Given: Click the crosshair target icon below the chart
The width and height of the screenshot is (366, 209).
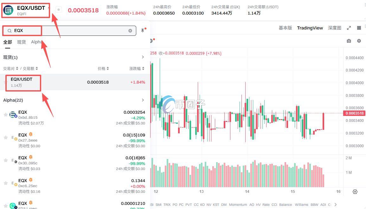Looking at the screenshot, I should [x=355, y=192].
